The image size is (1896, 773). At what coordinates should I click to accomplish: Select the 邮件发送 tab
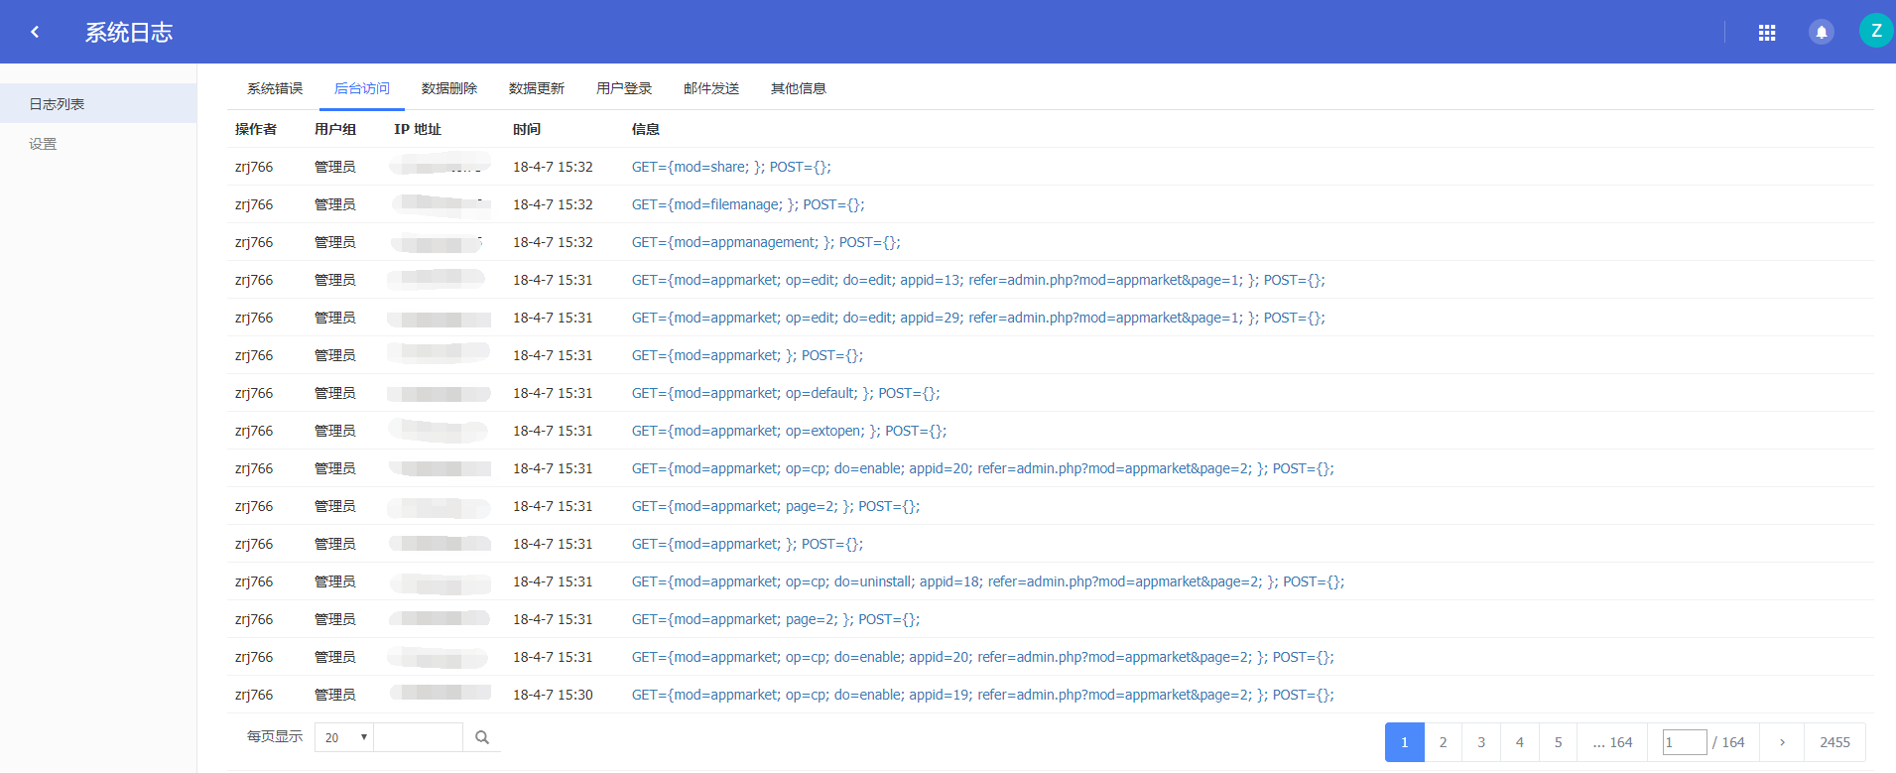tap(711, 88)
